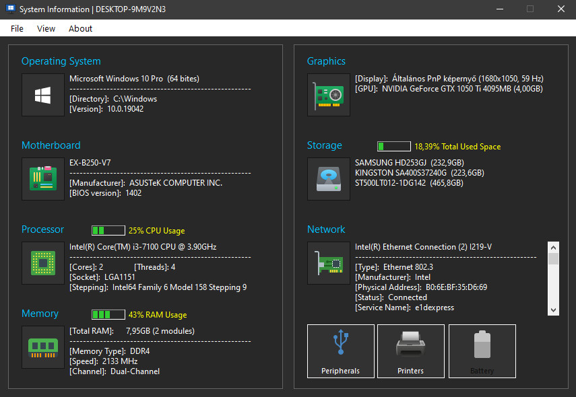
Task: Click the graphics card icon
Action: point(329,95)
